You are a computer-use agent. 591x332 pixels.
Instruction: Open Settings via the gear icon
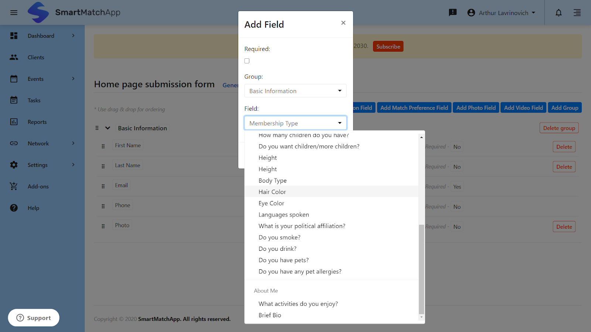(x=14, y=165)
